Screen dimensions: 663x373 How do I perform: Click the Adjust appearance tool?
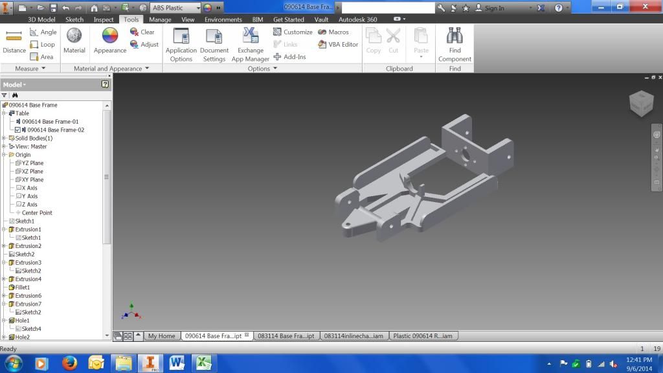point(144,45)
